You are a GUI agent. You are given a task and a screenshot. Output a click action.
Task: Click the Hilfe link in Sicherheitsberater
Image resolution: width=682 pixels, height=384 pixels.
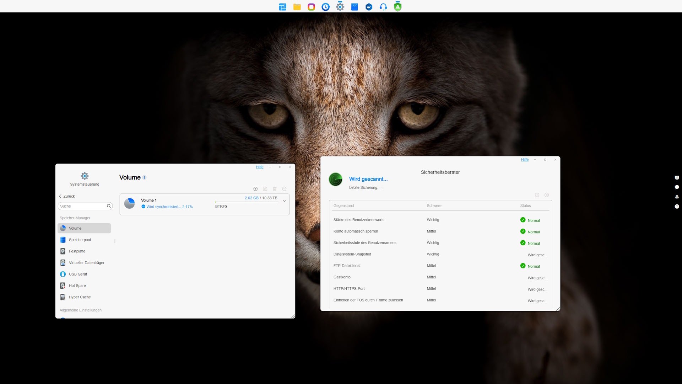click(x=525, y=159)
